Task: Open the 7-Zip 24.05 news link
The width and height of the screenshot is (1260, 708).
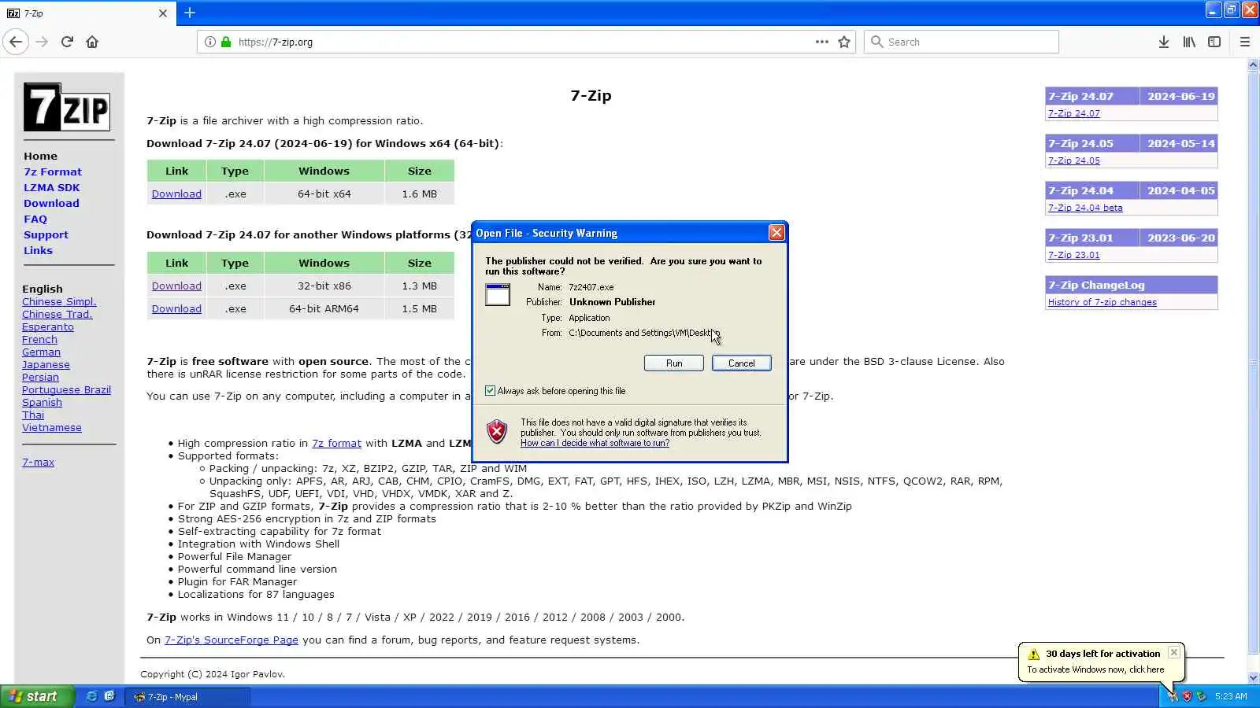Action: [1073, 160]
